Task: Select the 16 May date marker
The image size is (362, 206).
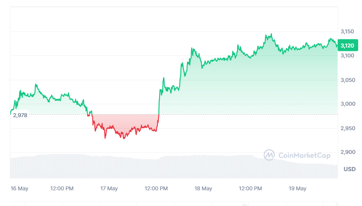Action: (19, 188)
